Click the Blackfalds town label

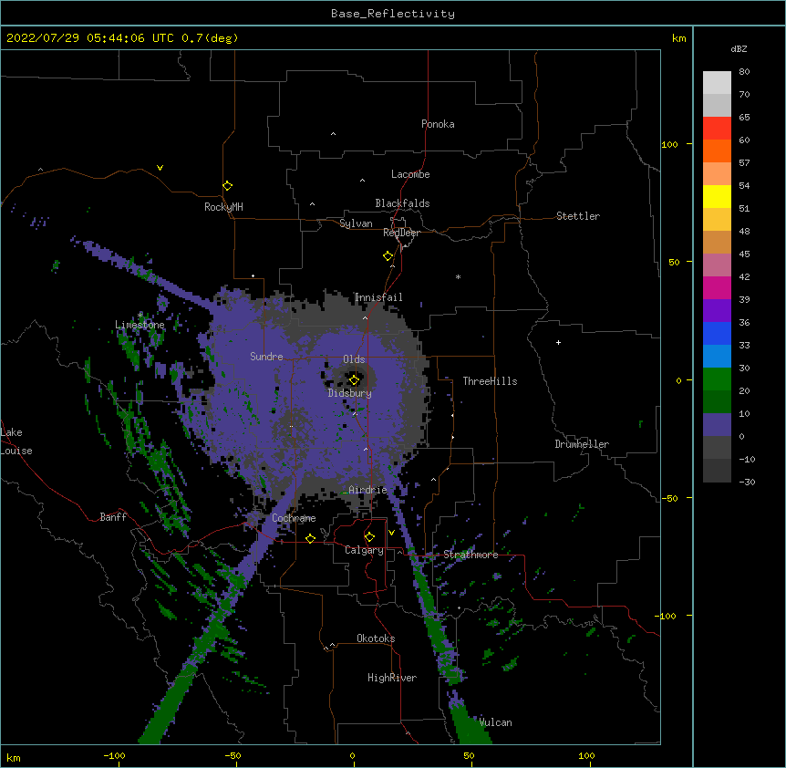(402, 203)
